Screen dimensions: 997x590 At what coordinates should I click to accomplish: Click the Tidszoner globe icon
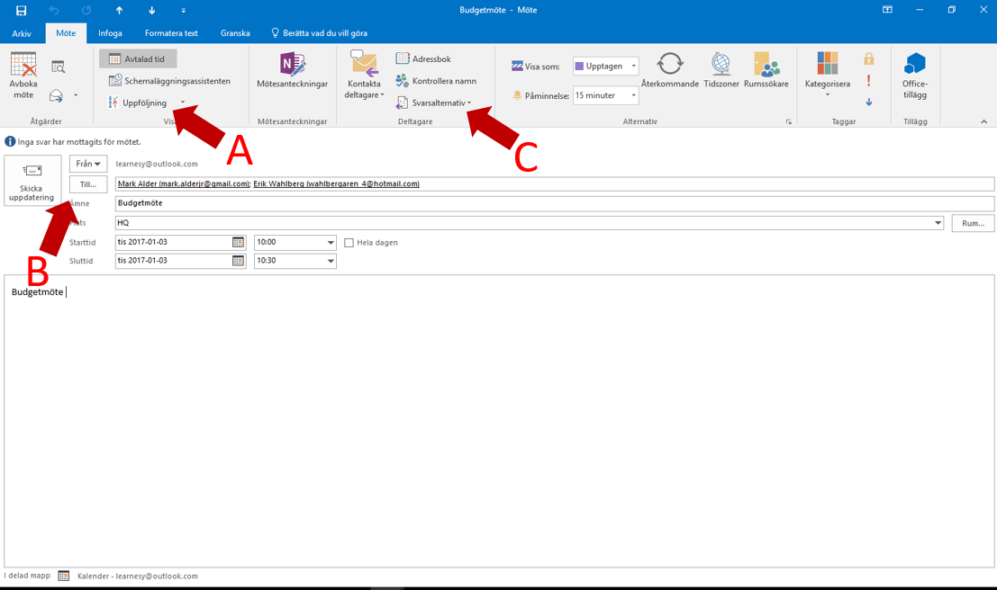[x=721, y=70]
